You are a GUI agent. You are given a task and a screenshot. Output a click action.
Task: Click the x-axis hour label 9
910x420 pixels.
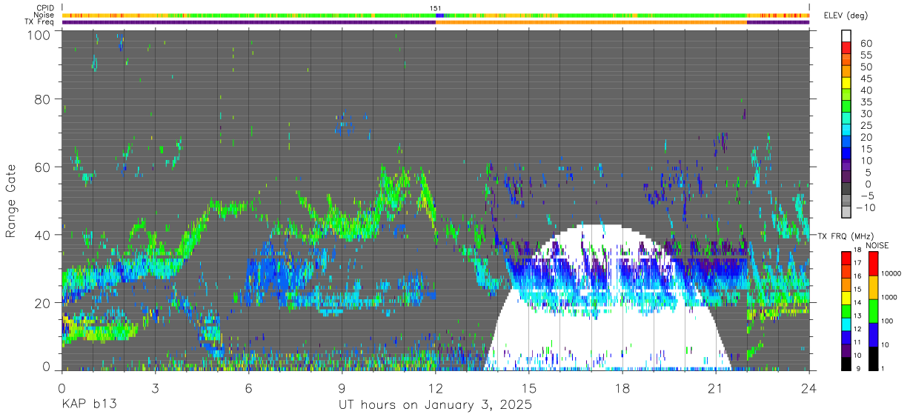pos(342,388)
